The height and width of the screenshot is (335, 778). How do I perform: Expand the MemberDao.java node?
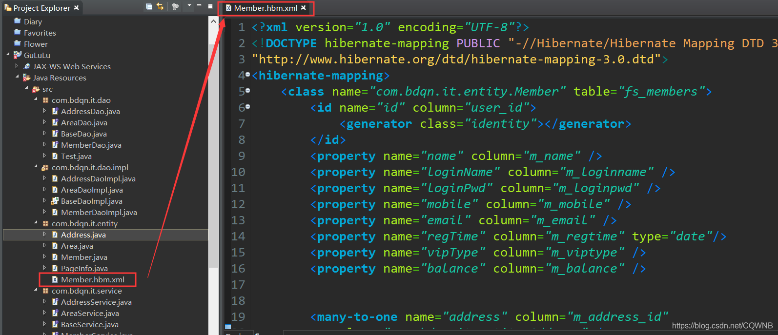pos(44,144)
